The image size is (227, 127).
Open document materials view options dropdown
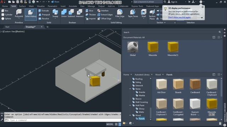point(220,37)
